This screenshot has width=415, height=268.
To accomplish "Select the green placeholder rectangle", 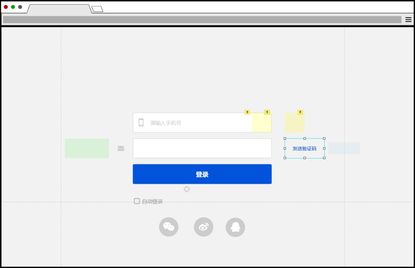I will coord(87,148).
